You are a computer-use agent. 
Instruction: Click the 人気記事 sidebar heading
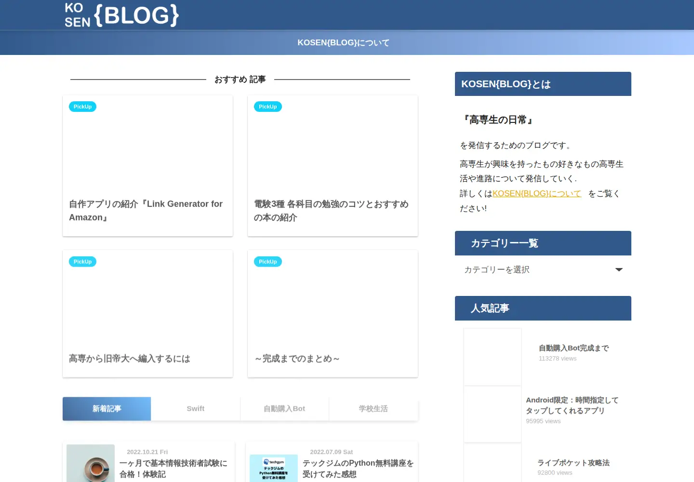pos(543,308)
